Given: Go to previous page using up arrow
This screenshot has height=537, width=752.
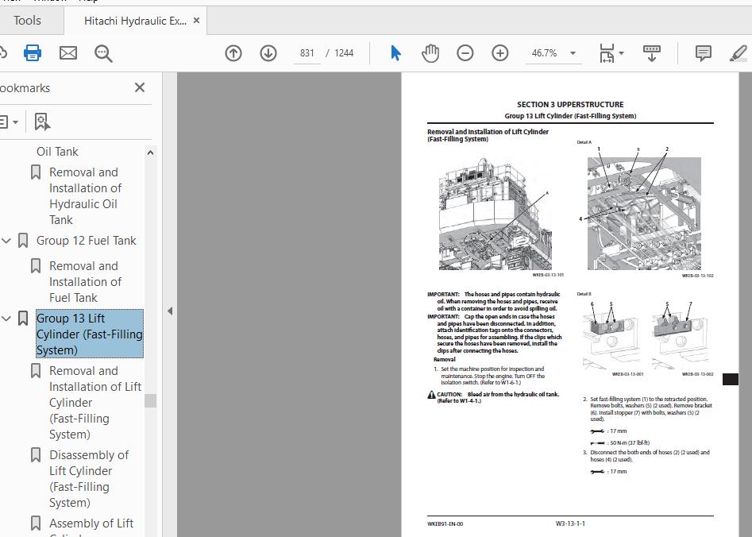Looking at the screenshot, I should point(233,53).
